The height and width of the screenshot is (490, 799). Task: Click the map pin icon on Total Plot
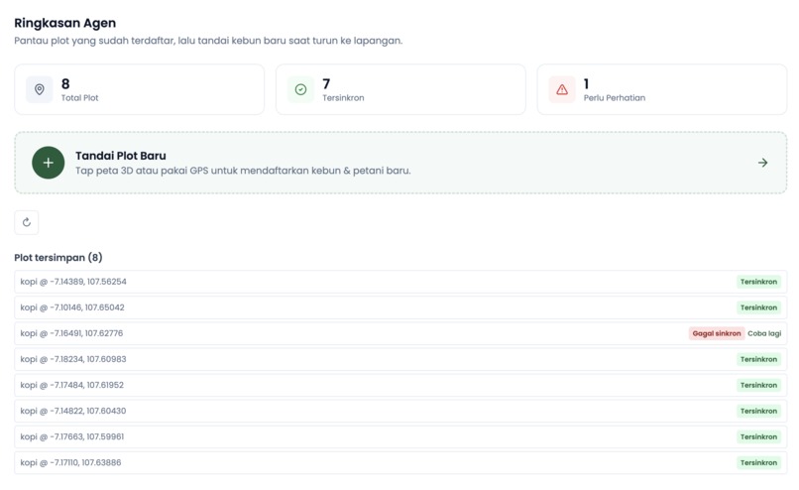(40, 89)
